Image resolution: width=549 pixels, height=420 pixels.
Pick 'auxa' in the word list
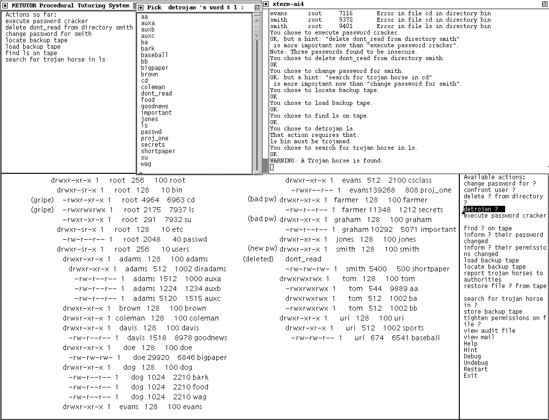pyautogui.click(x=148, y=23)
